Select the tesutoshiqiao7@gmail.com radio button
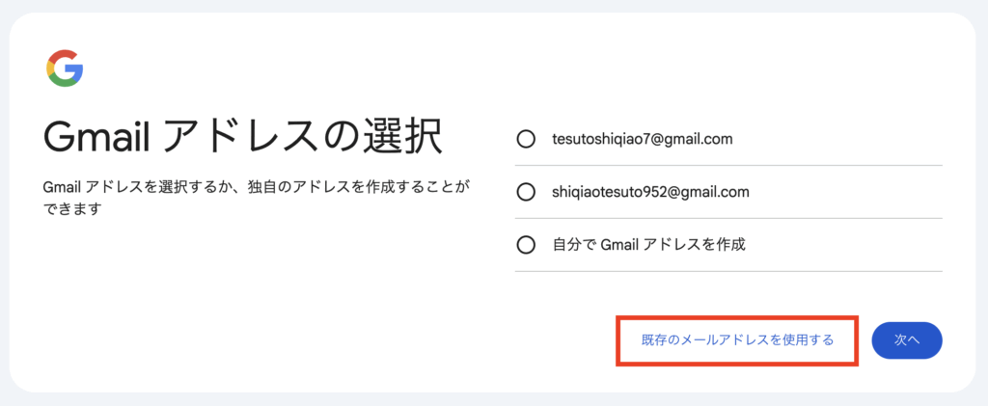Viewport: 988px width, 406px height. click(x=526, y=139)
